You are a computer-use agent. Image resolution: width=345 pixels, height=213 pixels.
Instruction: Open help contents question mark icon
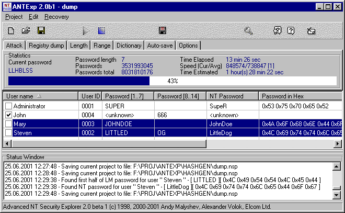pos(277,31)
